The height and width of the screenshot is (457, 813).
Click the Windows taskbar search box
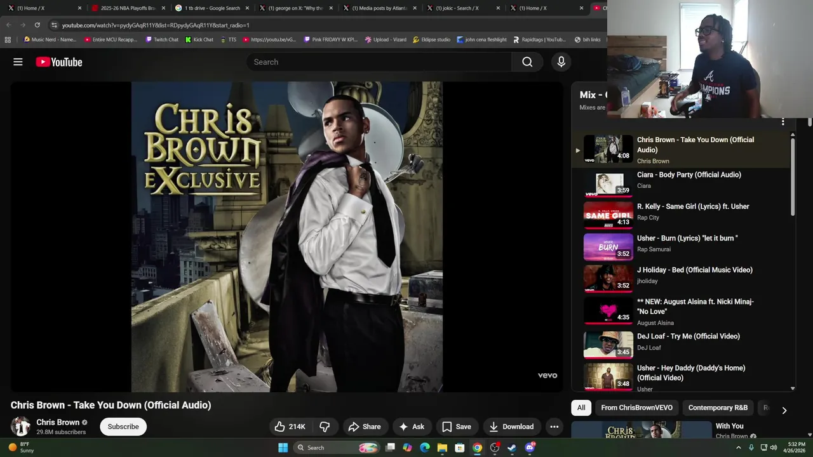pyautogui.click(x=337, y=447)
